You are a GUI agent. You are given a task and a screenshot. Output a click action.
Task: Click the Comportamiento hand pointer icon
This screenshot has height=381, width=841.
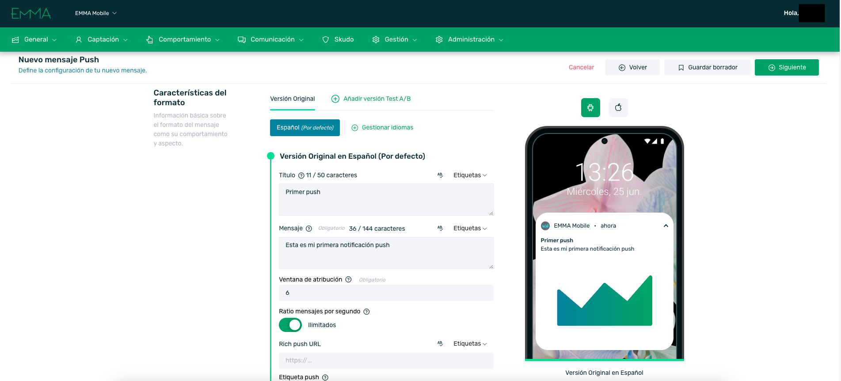[150, 40]
